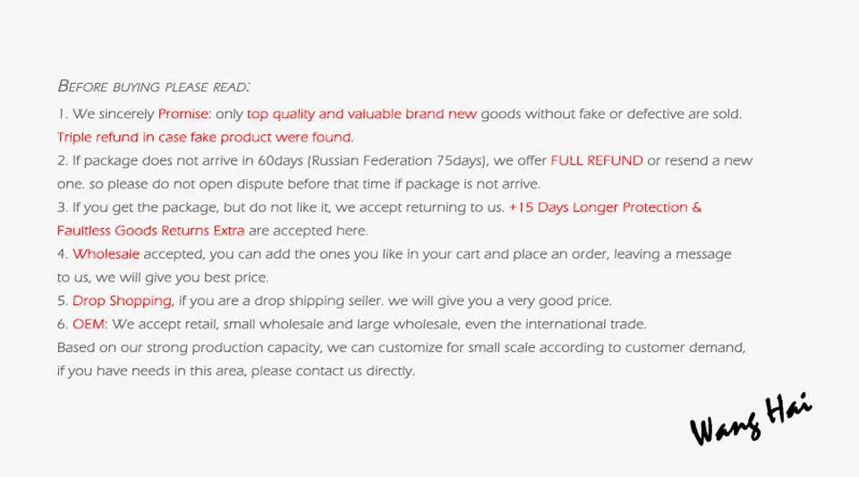Click '60days (Russian Federation 75days)' text
This screenshot has height=477, width=859.
[x=372, y=161]
